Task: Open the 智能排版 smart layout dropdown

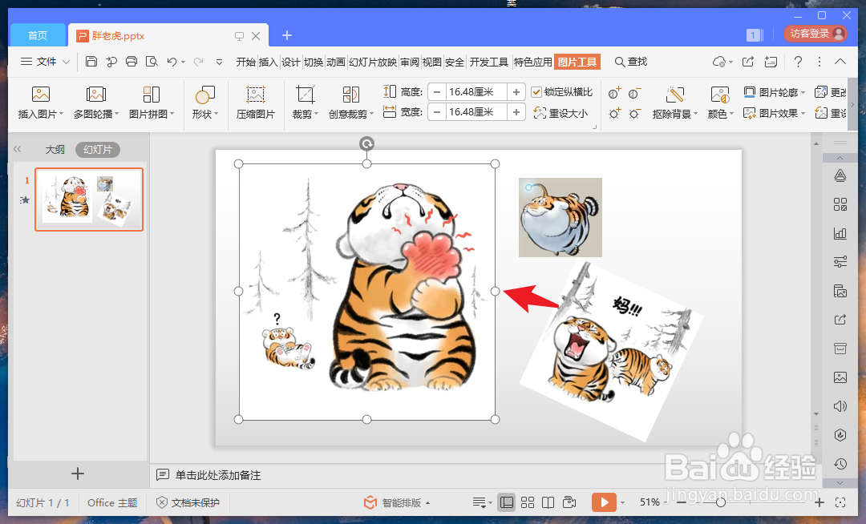Action: click(428, 503)
